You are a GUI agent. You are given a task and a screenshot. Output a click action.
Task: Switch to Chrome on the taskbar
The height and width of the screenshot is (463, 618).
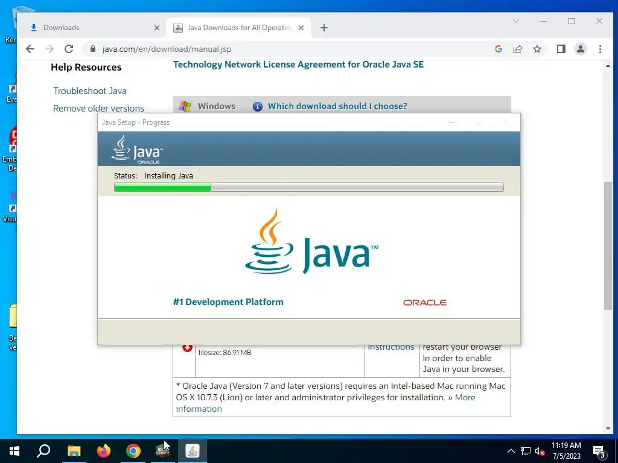[133, 451]
